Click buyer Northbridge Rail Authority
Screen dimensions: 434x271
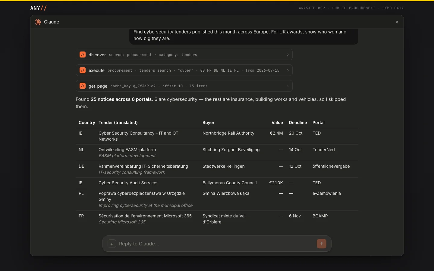228,133
